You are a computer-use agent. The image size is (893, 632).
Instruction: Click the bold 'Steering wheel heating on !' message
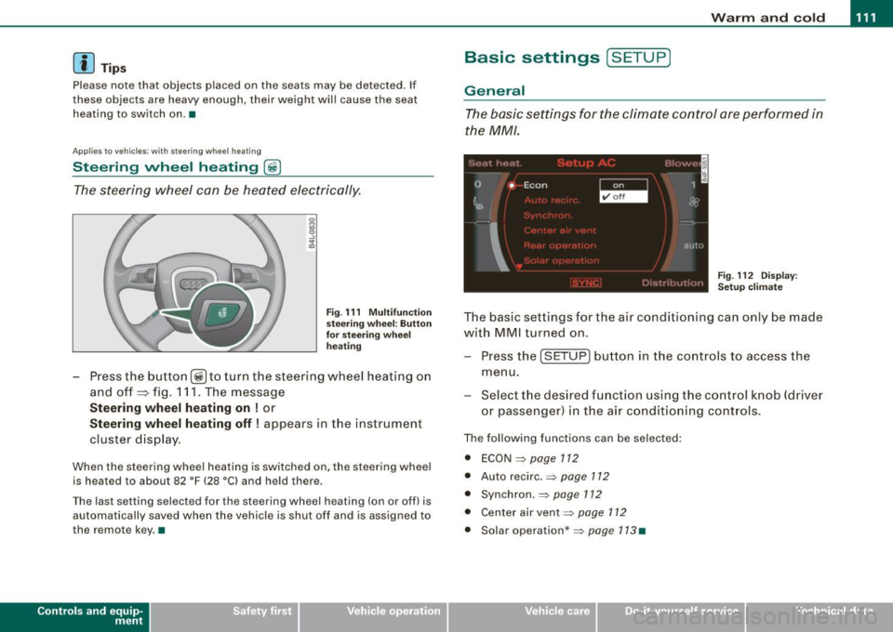[175, 408]
